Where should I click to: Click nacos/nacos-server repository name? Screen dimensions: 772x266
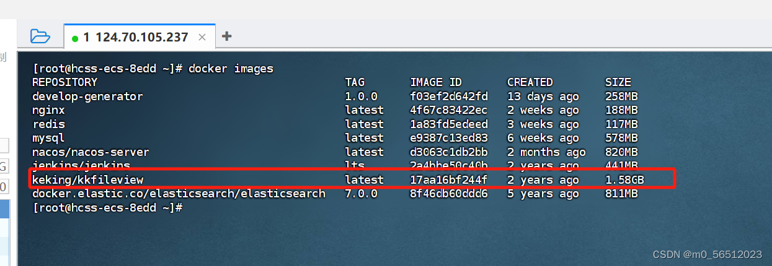click(91, 152)
